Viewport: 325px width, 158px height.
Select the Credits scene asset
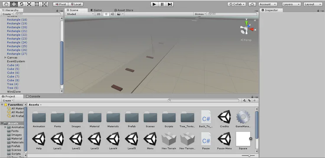click(x=224, y=119)
